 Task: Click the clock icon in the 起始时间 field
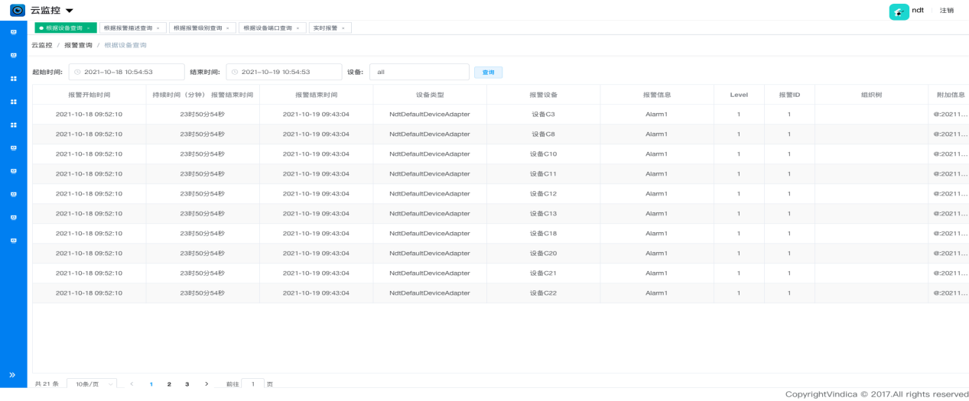(77, 72)
